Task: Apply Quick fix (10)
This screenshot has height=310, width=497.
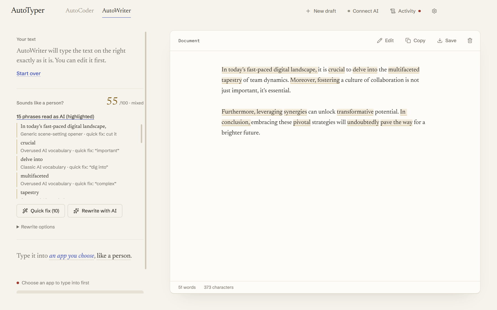Action: coord(41,211)
